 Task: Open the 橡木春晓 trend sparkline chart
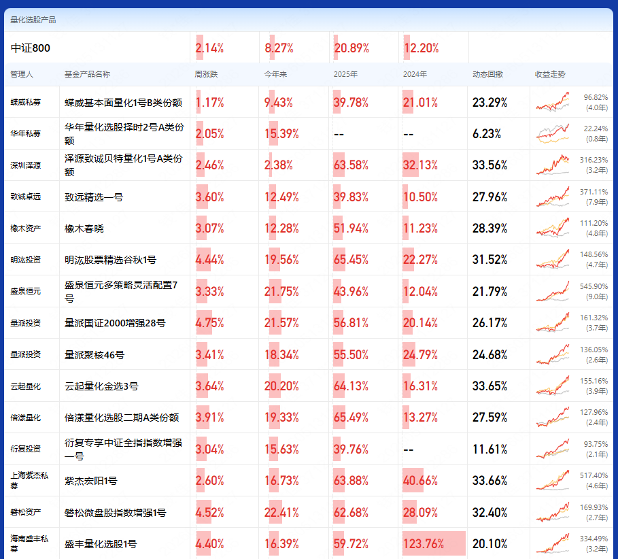[x=553, y=228]
